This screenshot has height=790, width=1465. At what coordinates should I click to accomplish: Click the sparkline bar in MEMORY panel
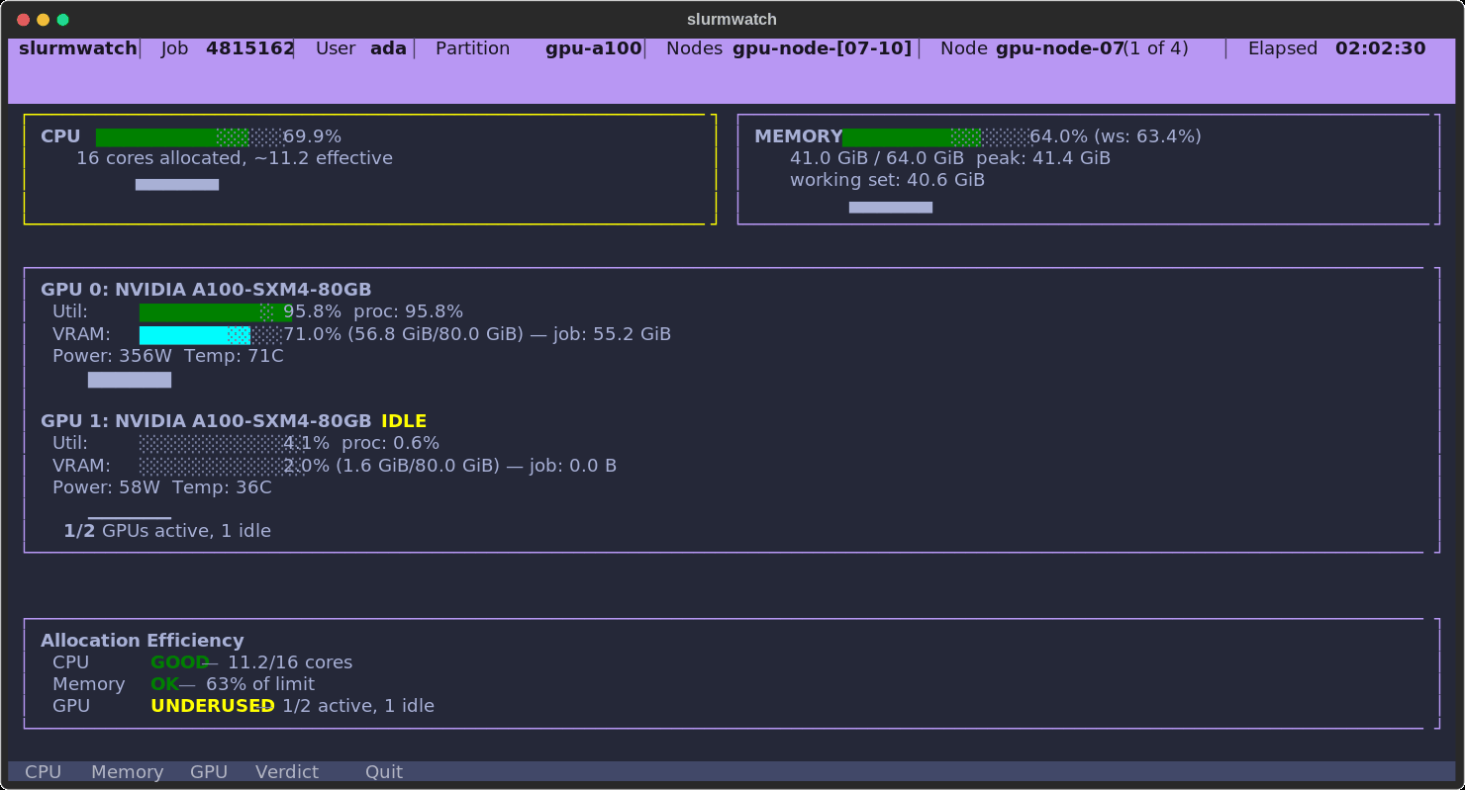coord(891,207)
